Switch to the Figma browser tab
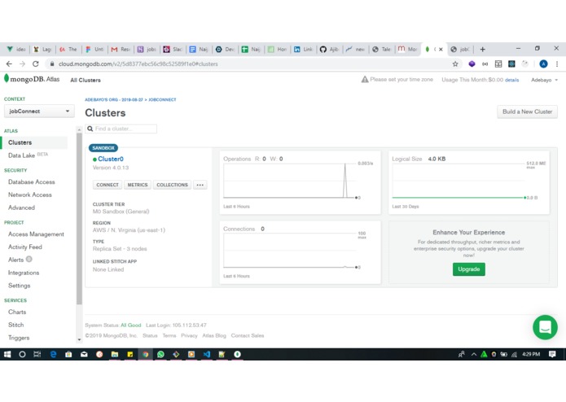The image size is (566, 402). [x=94, y=50]
